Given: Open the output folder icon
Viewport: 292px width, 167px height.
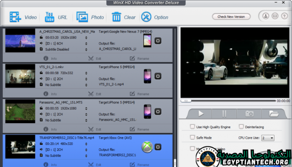Looking at the screenshot, I should tap(274, 114).
